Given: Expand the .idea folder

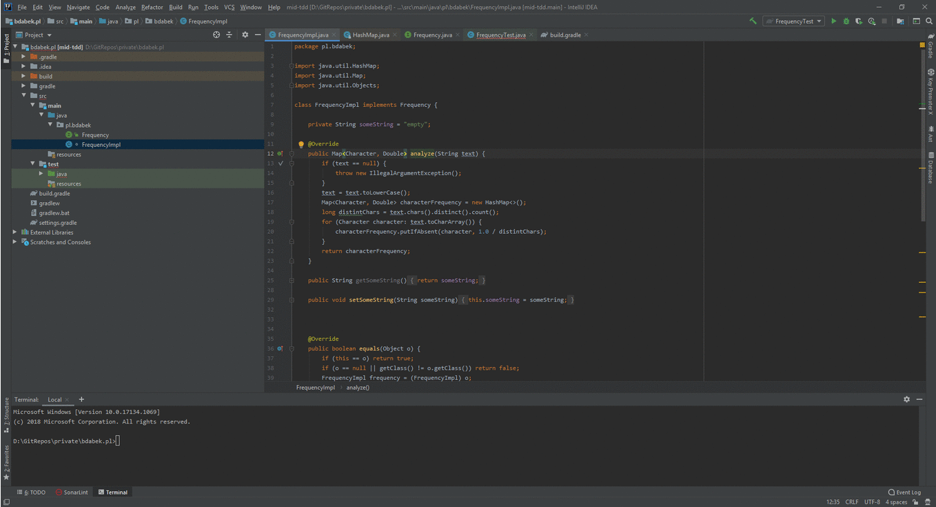Looking at the screenshot, I should pyautogui.click(x=23, y=67).
